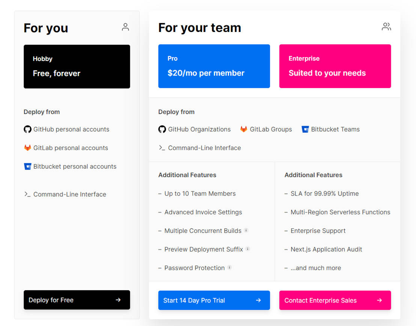Click info icon beside Preview Deployment Suffix
Screen dimensions: 416x326
(x=248, y=249)
